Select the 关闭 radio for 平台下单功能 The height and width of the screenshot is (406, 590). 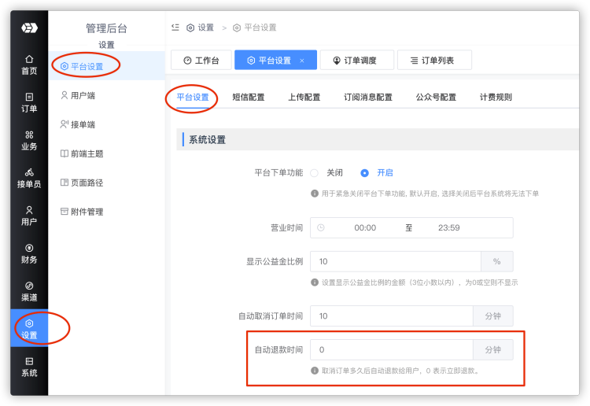314,173
